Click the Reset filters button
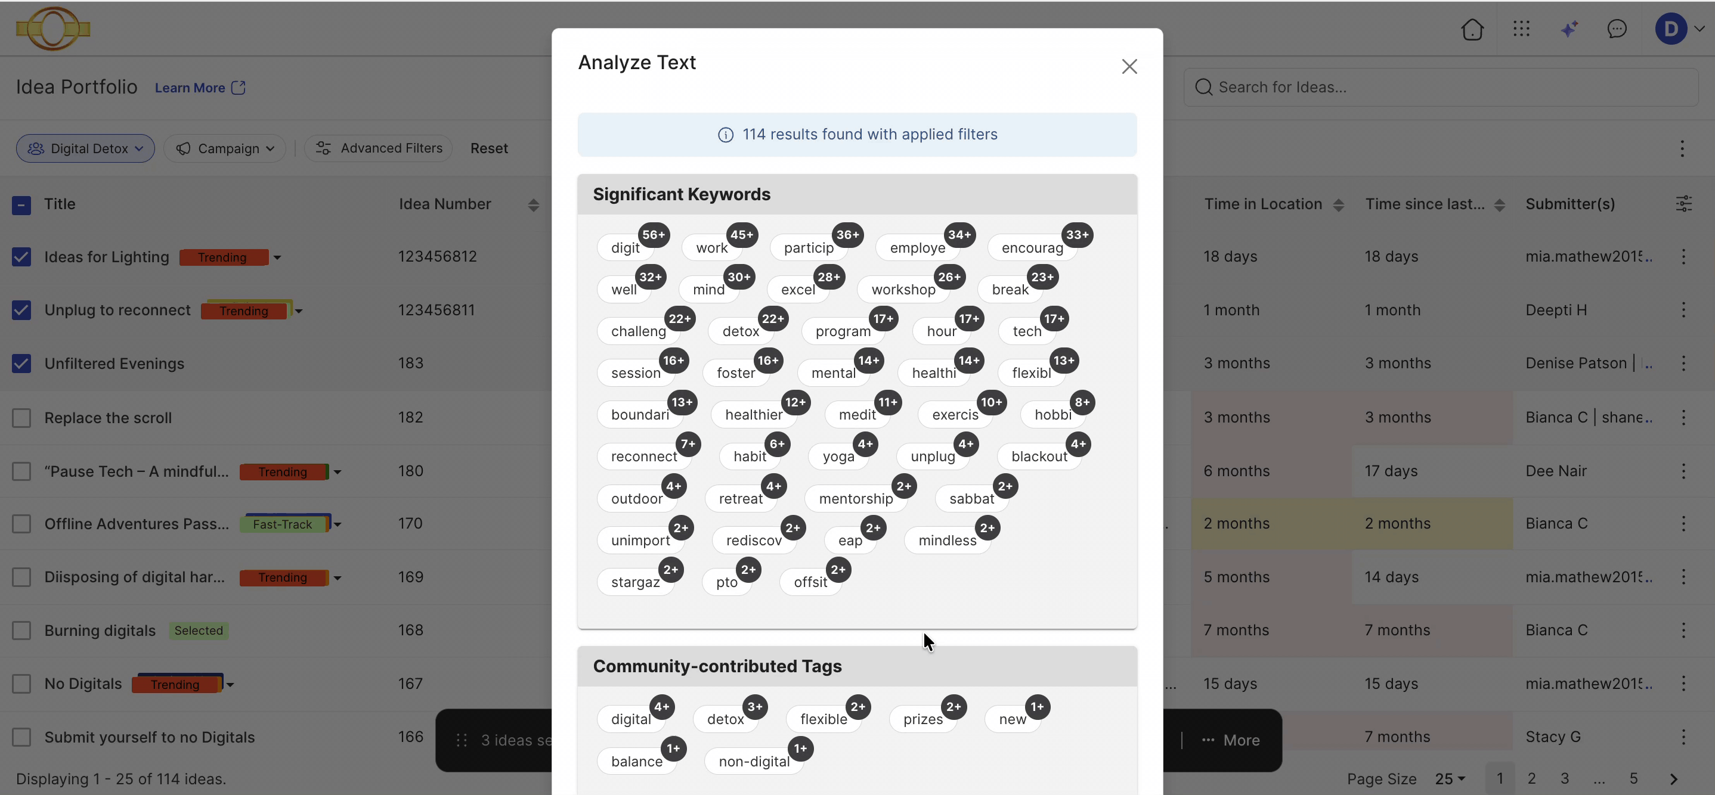The width and height of the screenshot is (1715, 795). [x=488, y=148]
